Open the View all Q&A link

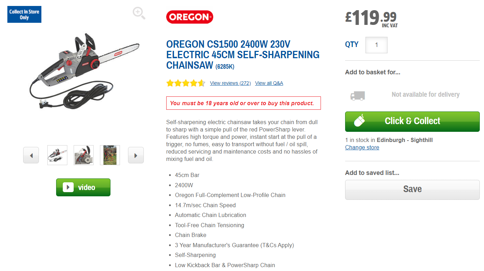[x=269, y=83]
